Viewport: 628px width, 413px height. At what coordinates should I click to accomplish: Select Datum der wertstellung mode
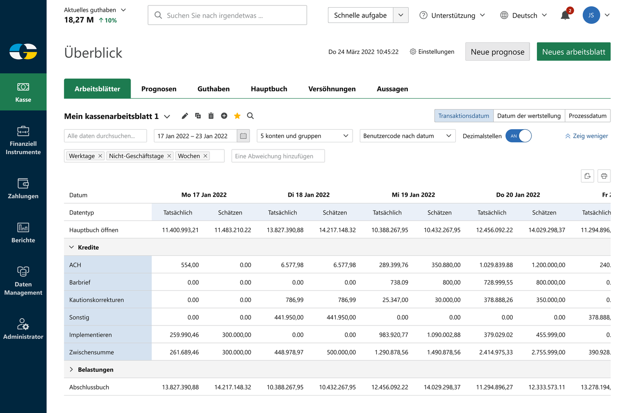point(529,116)
